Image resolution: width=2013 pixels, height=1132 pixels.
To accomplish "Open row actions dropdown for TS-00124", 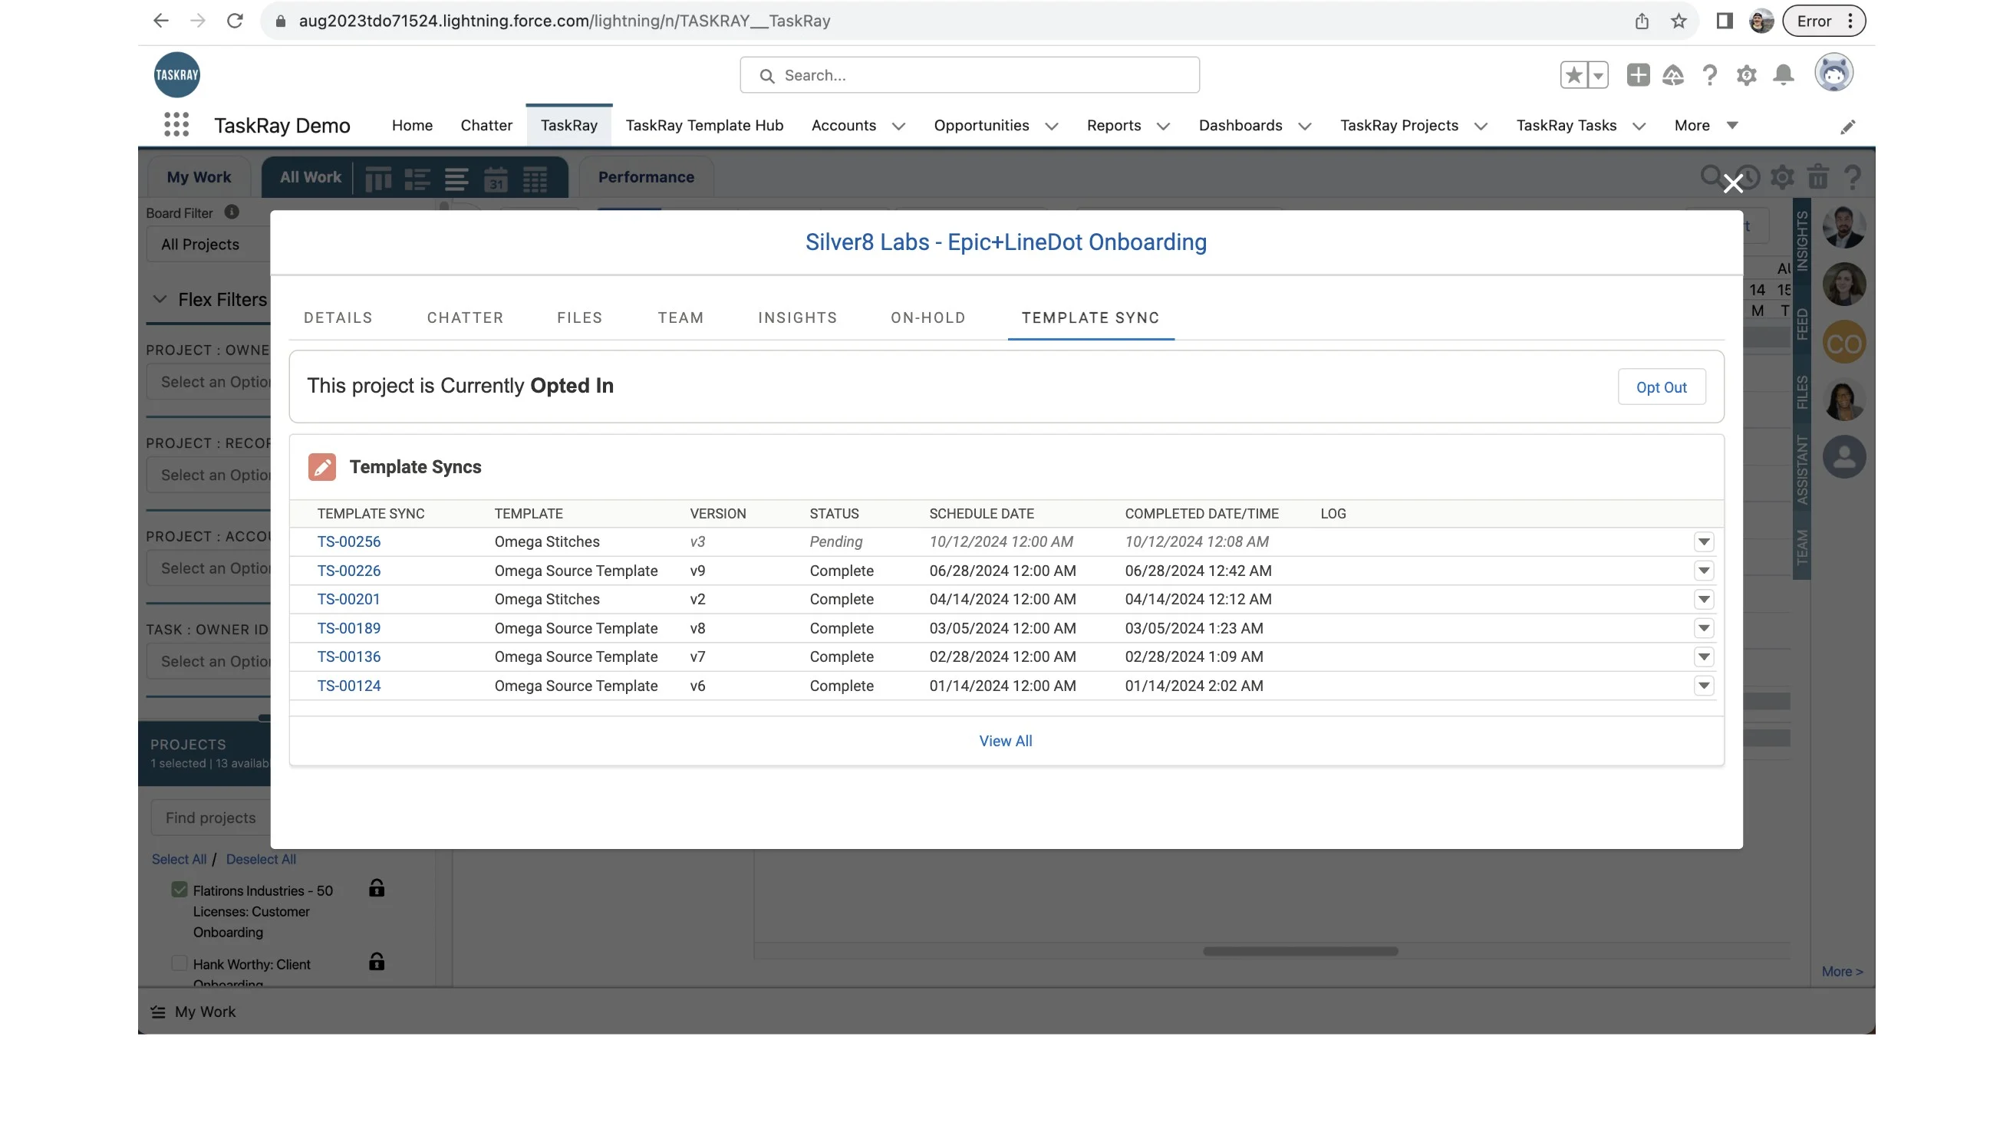I will (x=1705, y=685).
